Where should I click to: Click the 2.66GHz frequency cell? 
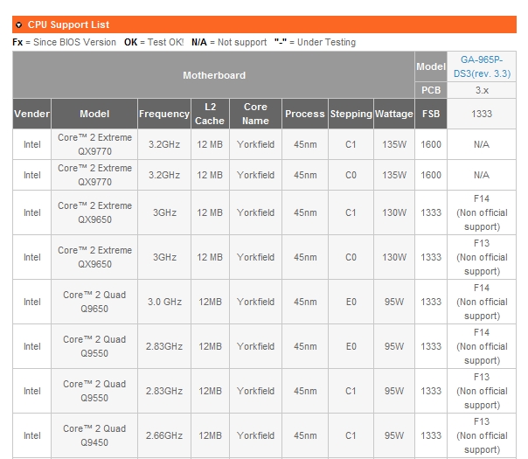[164, 435]
